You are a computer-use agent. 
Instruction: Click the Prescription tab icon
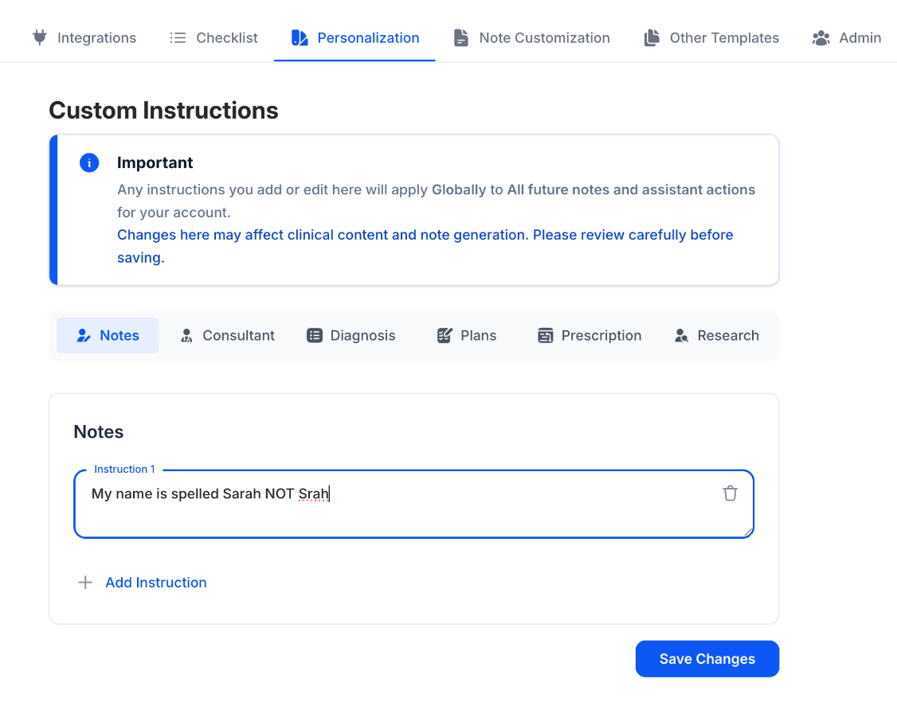pyautogui.click(x=545, y=336)
